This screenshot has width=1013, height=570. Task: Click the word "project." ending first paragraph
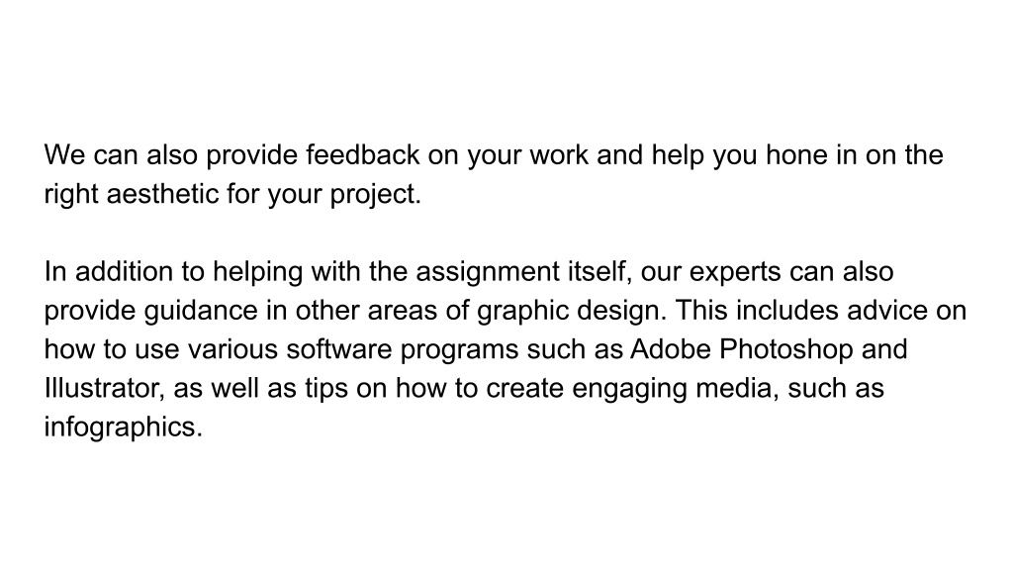pyautogui.click(x=375, y=196)
